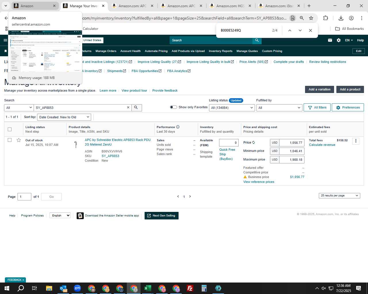Open All filters button
This screenshot has height=294, width=368.
click(x=317, y=107)
